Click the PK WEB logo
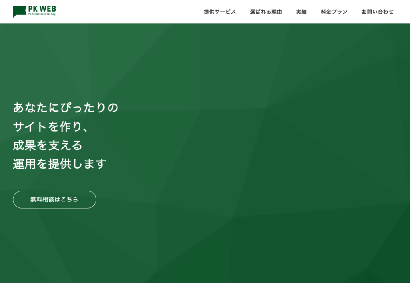This screenshot has width=410, height=283. pos(34,12)
